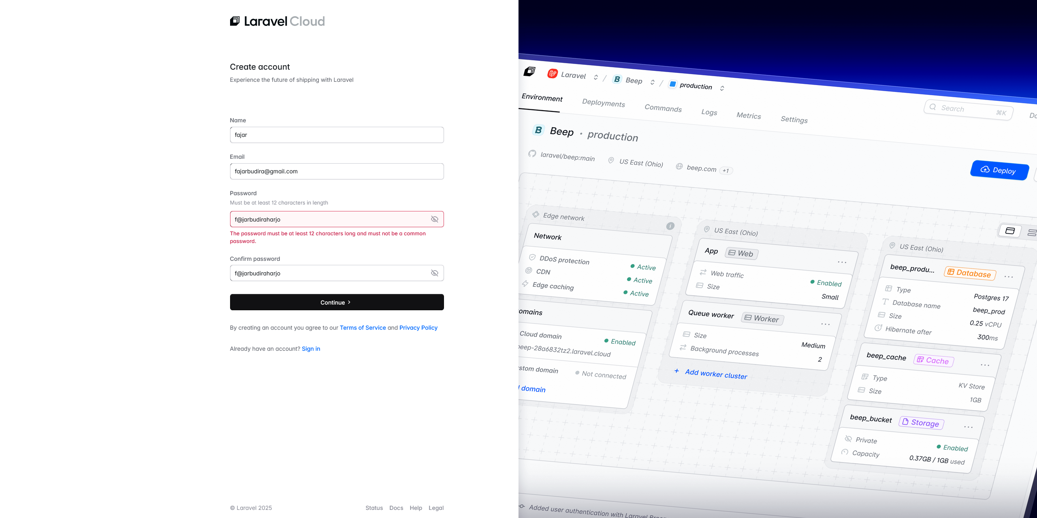This screenshot has height=518, width=1037.
Task: Click Add worker cluster
Action: [711, 373]
